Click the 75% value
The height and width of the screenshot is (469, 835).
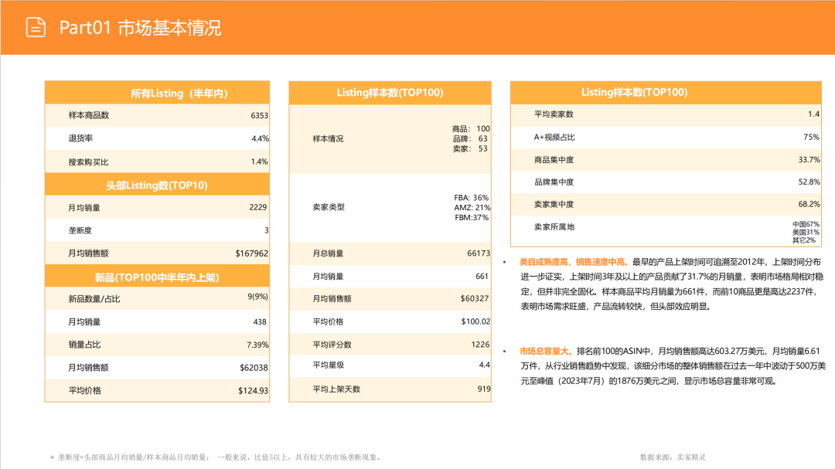pyautogui.click(x=812, y=137)
